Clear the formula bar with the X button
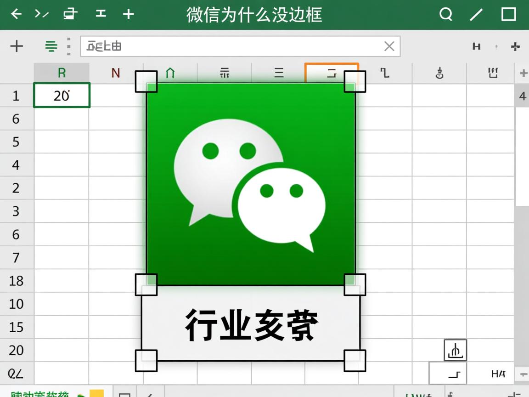 tap(390, 46)
